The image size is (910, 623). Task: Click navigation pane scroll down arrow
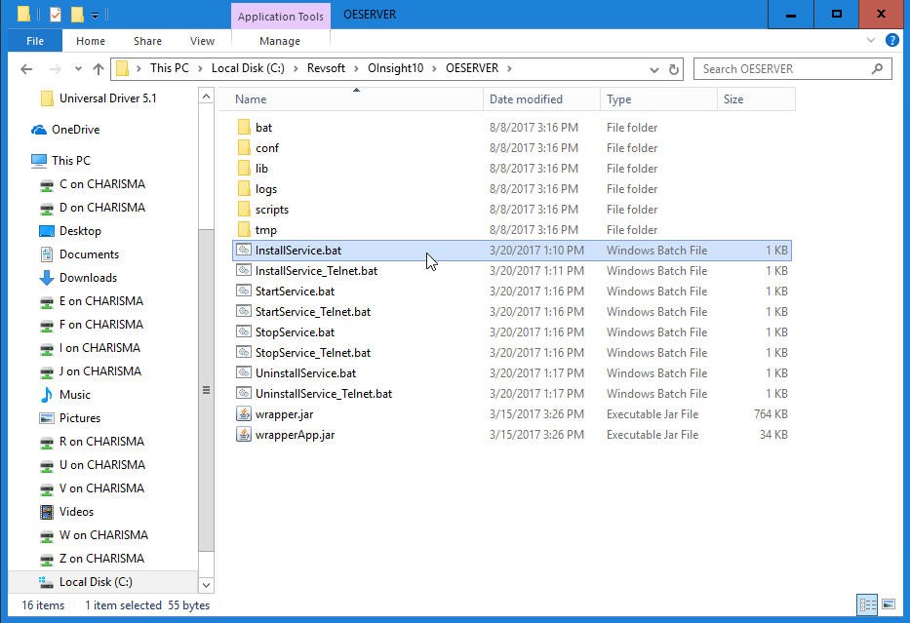(x=206, y=585)
